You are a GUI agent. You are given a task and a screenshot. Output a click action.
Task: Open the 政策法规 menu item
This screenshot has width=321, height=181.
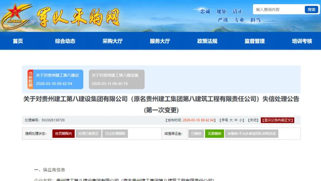(x=207, y=41)
